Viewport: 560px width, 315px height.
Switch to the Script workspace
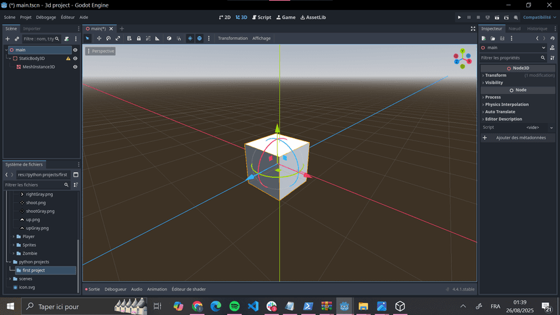coord(261,18)
